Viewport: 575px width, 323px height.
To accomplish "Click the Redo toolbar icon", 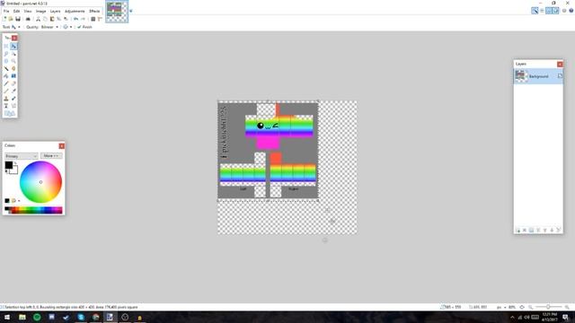I will (83, 19).
